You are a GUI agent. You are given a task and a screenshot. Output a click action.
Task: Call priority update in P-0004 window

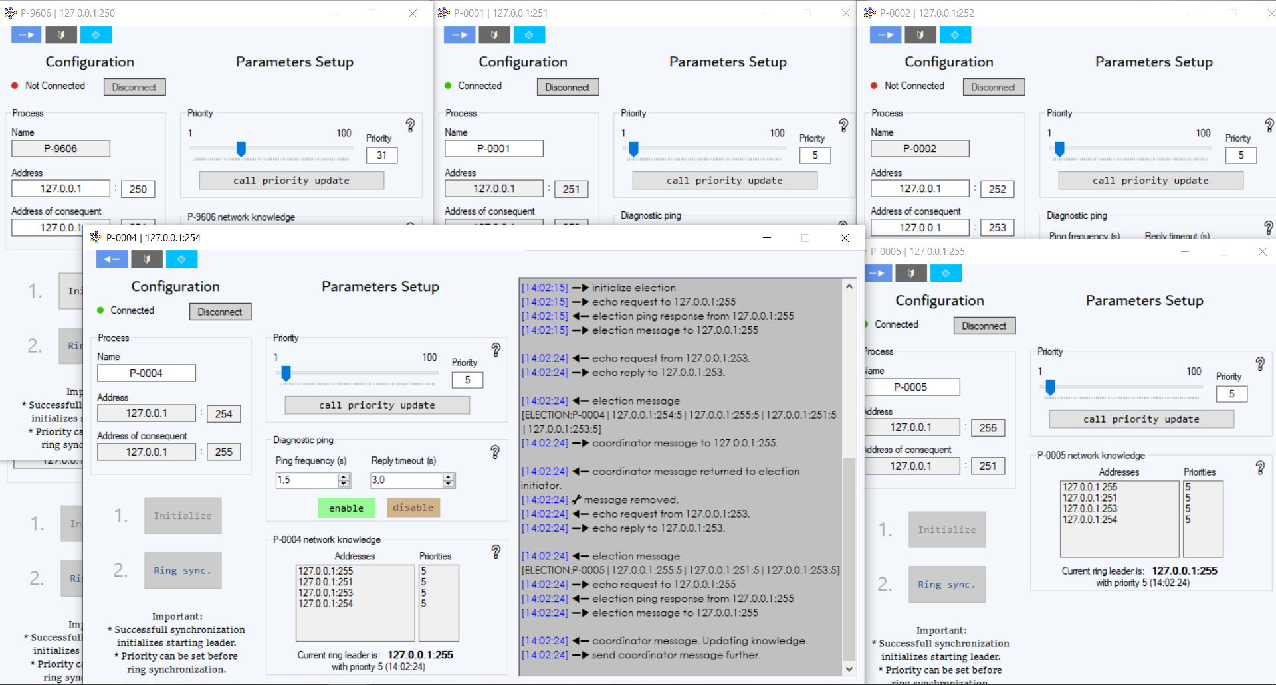point(377,405)
